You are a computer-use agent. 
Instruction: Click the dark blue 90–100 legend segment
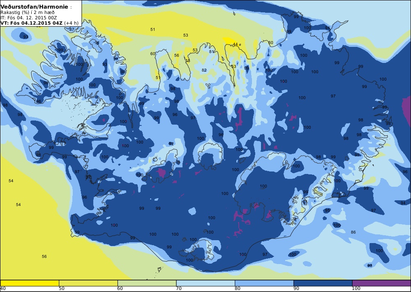click(323, 283)
